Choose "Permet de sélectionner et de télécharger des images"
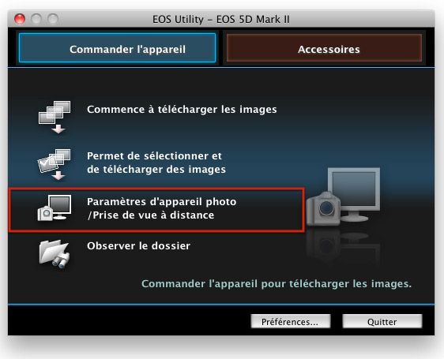 coord(156,163)
